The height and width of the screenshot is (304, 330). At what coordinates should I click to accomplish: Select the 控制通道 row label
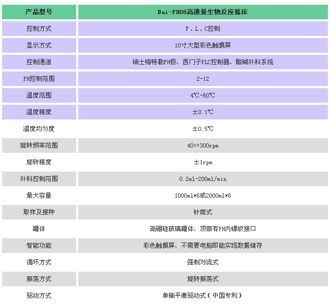coord(39,62)
